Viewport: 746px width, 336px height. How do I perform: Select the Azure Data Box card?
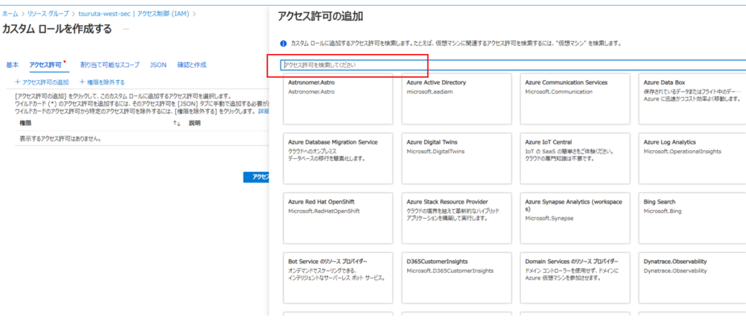coord(692,98)
